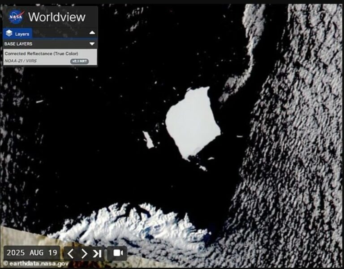The height and width of the screenshot is (269, 344).
Task: Jump to the latest available date
Action: [x=97, y=253]
